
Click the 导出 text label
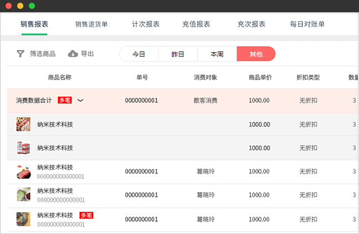click(88, 54)
